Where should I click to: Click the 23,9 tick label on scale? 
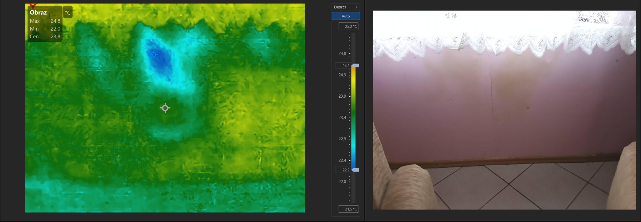pyautogui.click(x=342, y=96)
